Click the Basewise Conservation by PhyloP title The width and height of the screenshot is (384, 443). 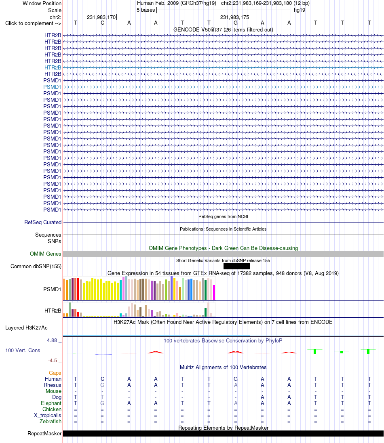tap(223, 341)
